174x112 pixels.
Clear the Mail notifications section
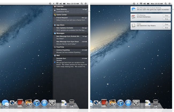pos(86,55)
